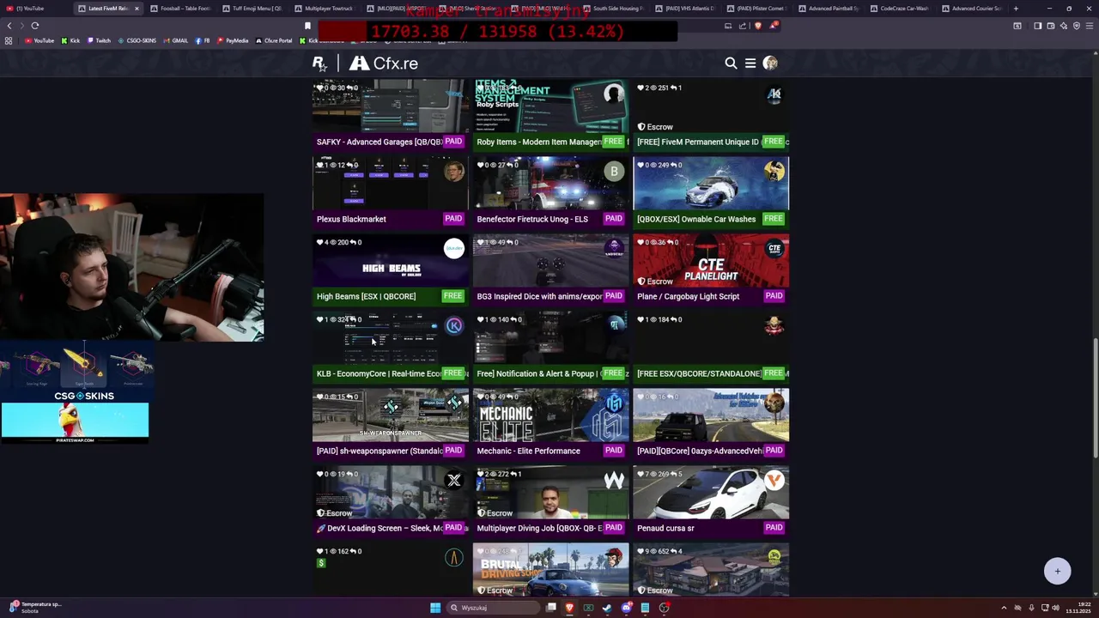The image size is (1099, 618).
Task: Open FiveM Permanent Unique ID topic
Action: pyautogui.click(x=698, y=142)
